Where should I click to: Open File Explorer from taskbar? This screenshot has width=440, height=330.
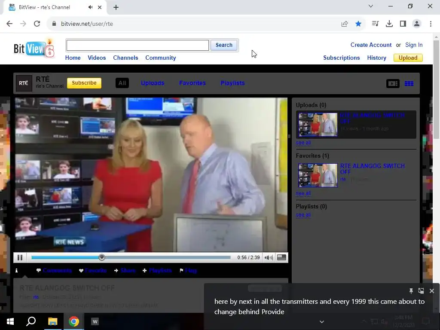[x=52, y=321]
